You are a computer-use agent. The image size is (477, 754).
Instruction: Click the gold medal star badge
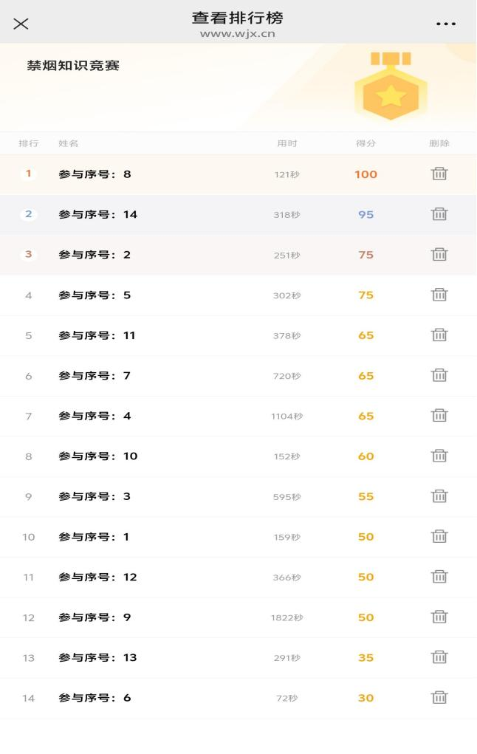tap(391, 92)
